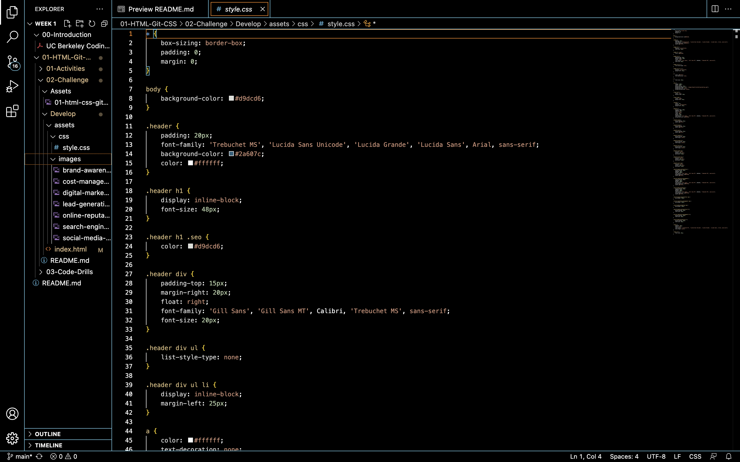
Task: Click the #2a607c color swatch
Action: pos(232,154)
